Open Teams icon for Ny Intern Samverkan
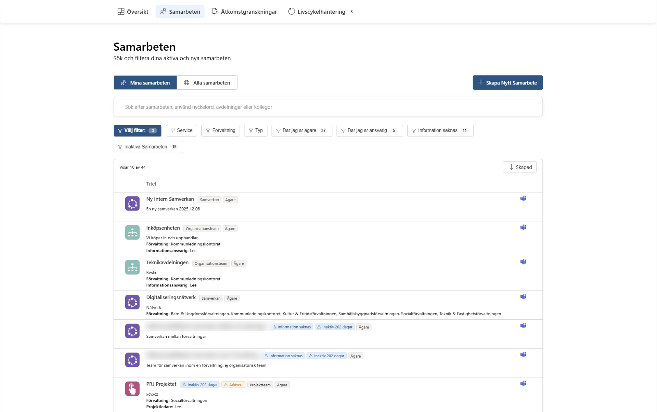 (523, 198)
